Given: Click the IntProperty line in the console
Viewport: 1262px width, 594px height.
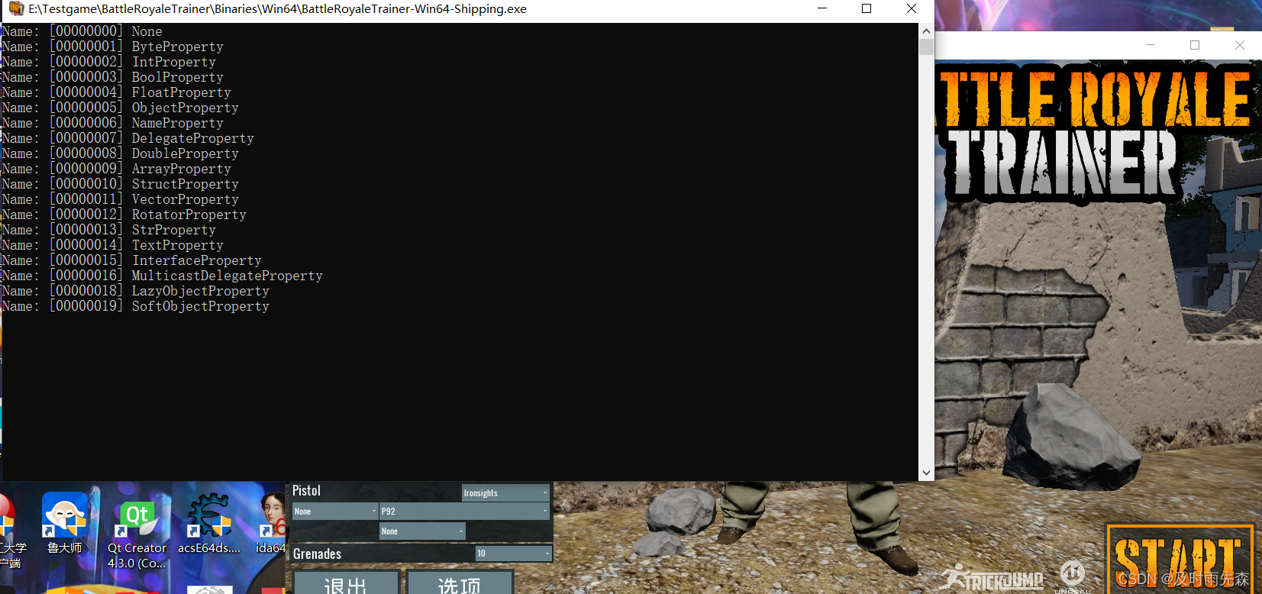Looking at the screenshot, I should (109, 62).
